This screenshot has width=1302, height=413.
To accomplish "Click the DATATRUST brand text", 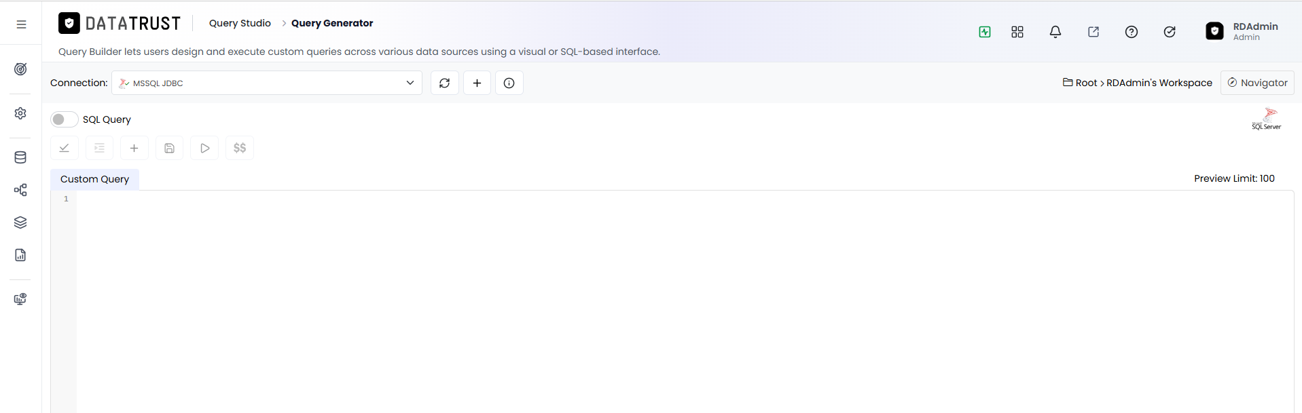I will pos(133,24).
